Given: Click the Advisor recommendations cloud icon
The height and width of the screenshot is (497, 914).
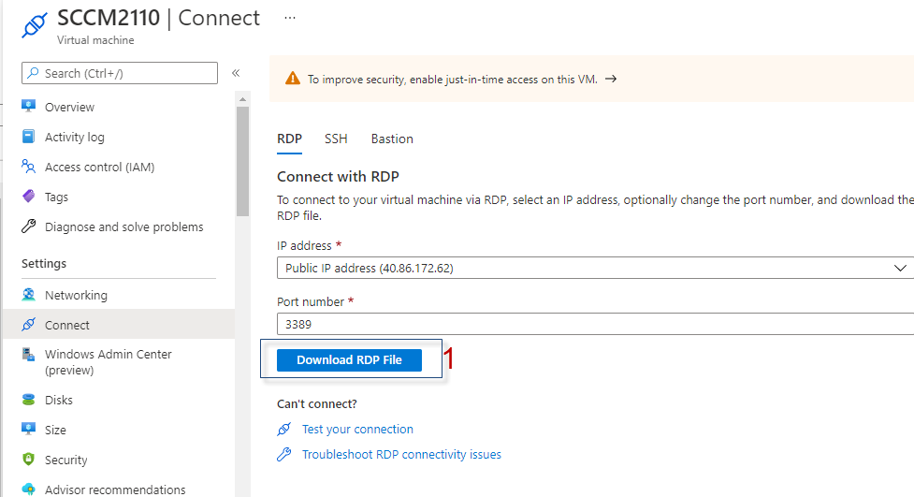Looking at the screenshot, I should click(29, 490).
